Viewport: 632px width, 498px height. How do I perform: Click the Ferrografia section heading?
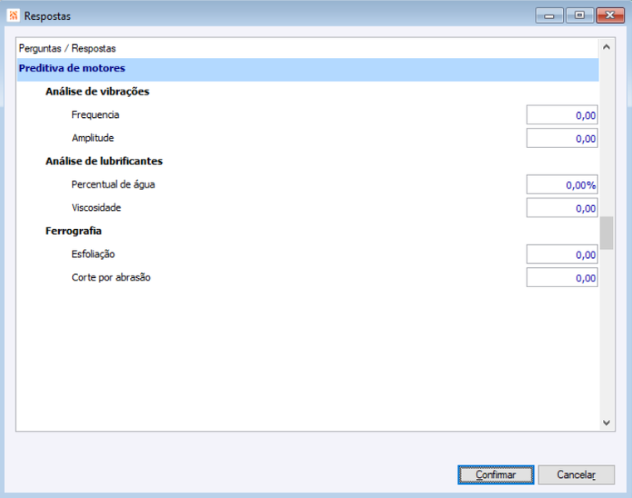[x=73, y=232]
